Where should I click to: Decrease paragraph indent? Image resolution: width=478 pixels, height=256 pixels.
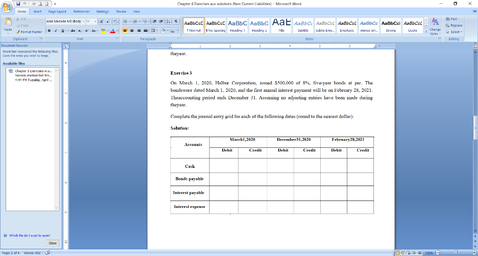155,21
